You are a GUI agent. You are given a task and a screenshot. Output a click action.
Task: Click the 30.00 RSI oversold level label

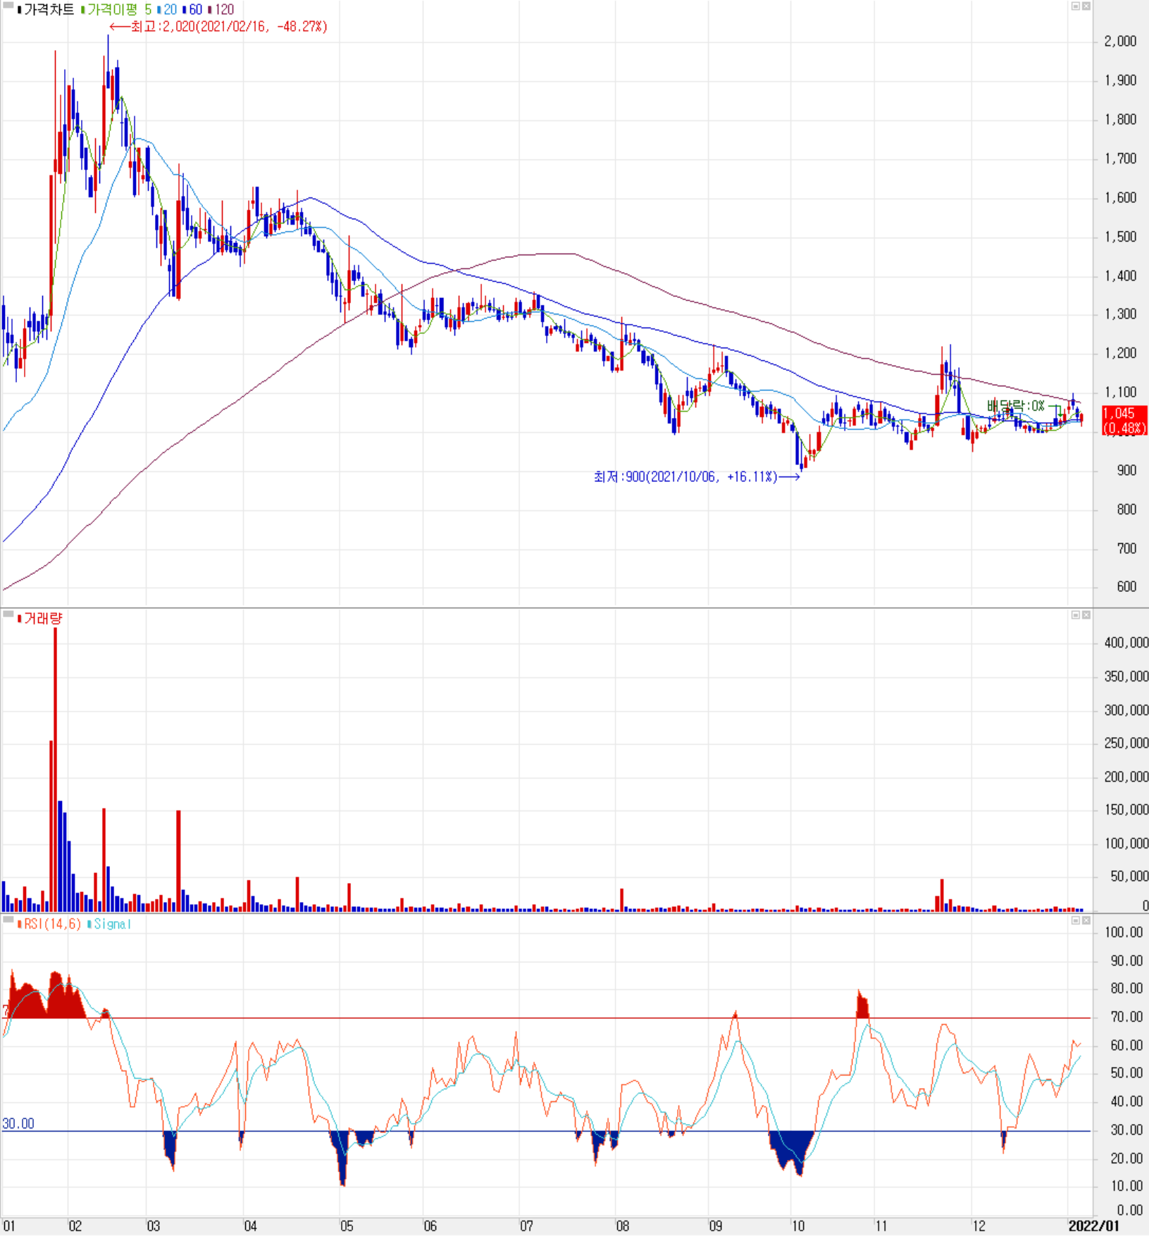click(18, 1123)
